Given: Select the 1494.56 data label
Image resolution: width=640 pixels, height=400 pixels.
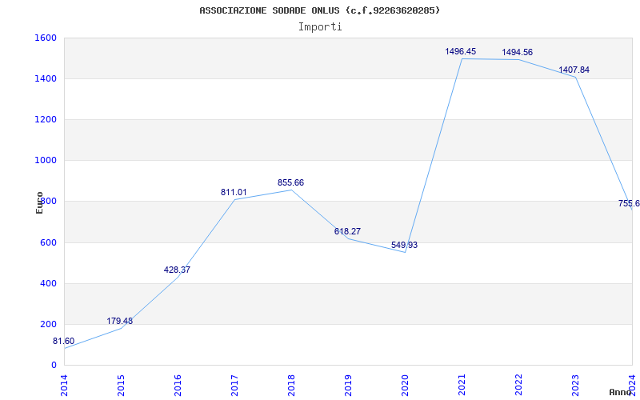Looking at the screenshot, I should [x=517, y=52].
